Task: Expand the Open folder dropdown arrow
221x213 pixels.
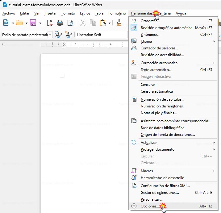Action: 27,23
